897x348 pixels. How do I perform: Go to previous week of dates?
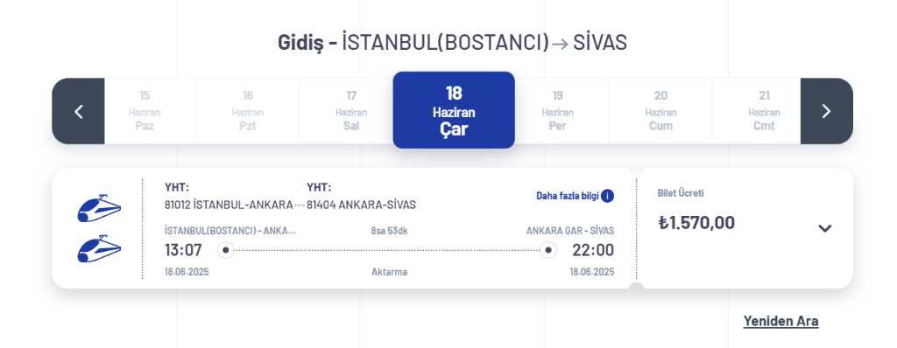click(x=78, y=111)
